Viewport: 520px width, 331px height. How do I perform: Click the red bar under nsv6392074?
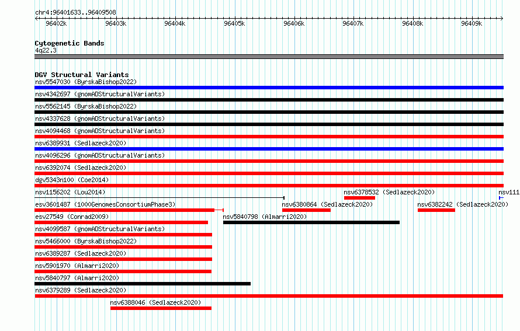point(269,173)
